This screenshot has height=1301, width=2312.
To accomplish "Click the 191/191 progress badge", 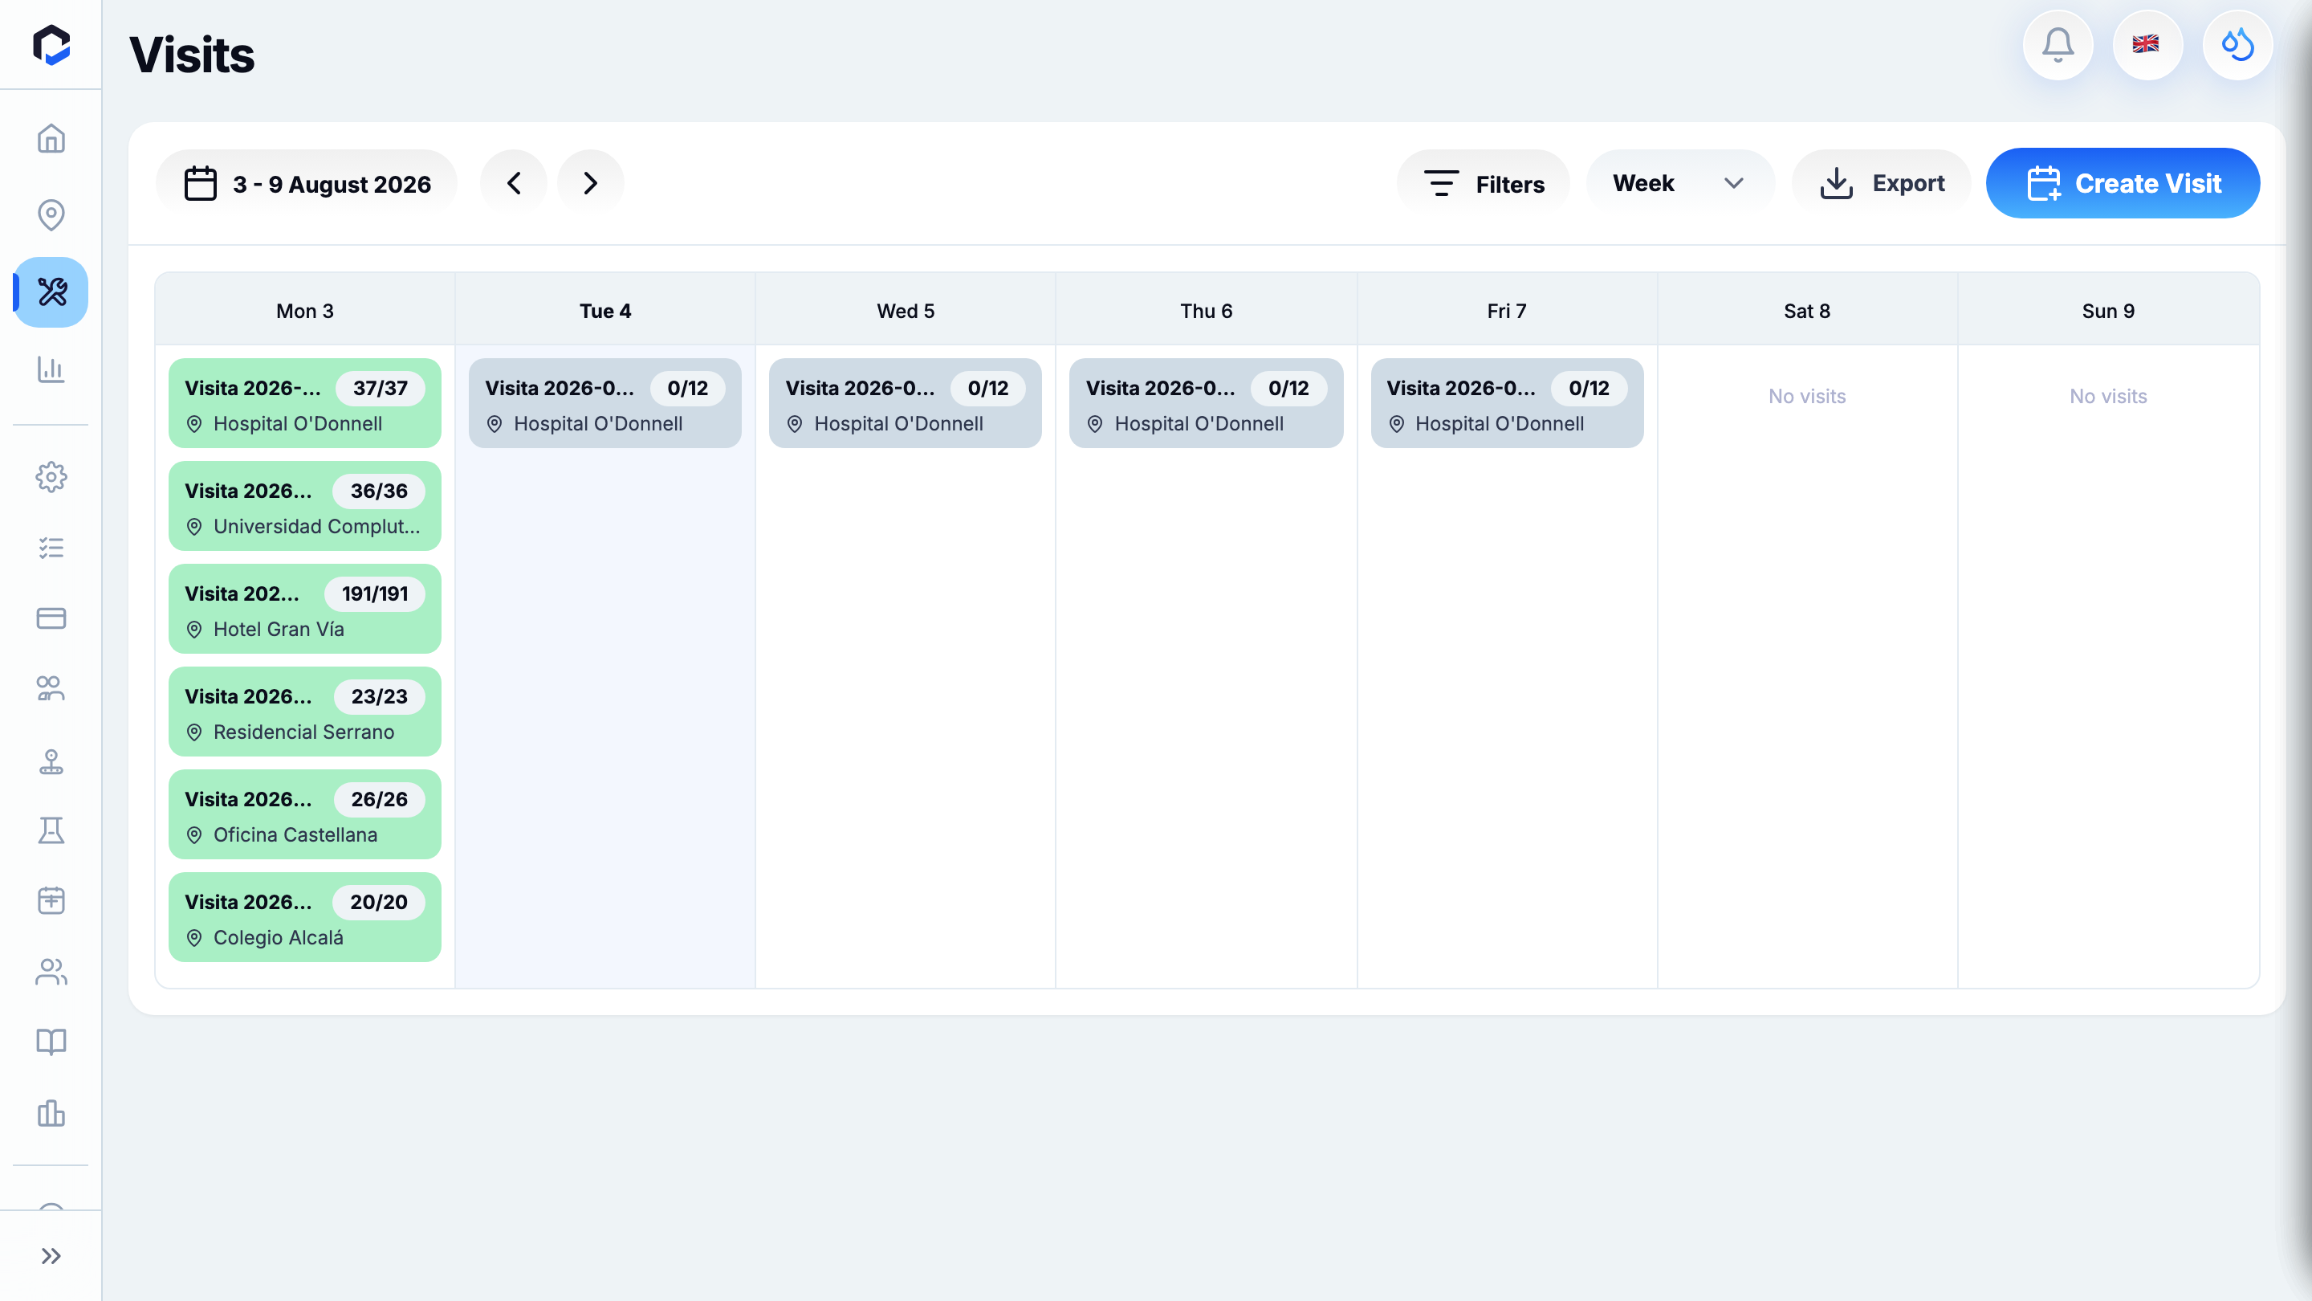I will 375,593.
